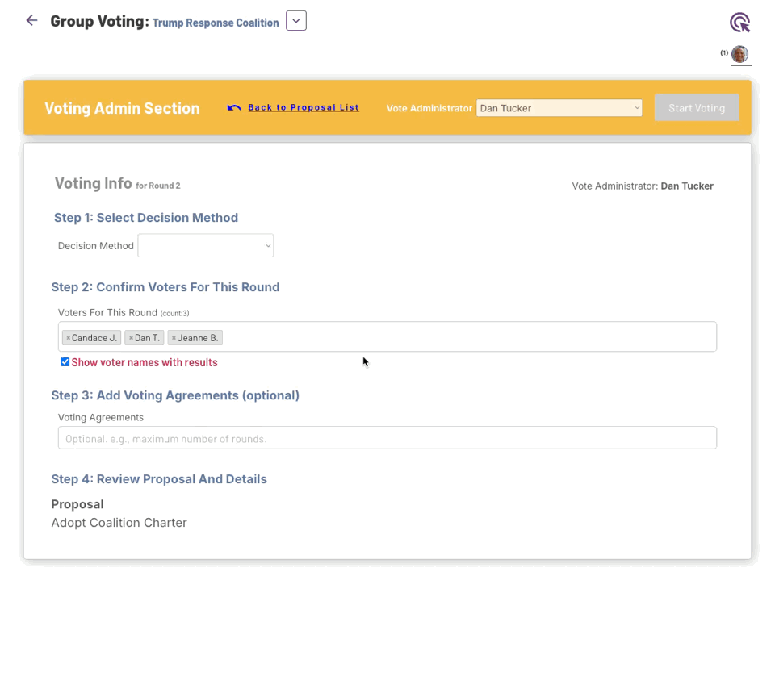775x689 pixels.
Task: Click the back arrow icon
Action: coord(31,20)
